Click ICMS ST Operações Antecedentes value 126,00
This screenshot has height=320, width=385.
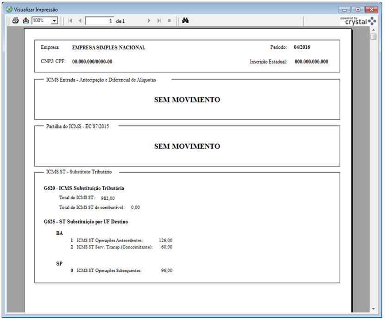[165, 240]
